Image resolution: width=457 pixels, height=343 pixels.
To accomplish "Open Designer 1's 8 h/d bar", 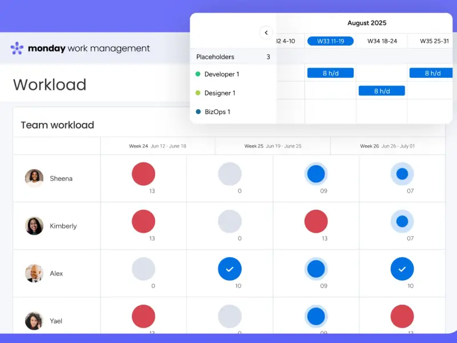I will [x=382, y=91].
